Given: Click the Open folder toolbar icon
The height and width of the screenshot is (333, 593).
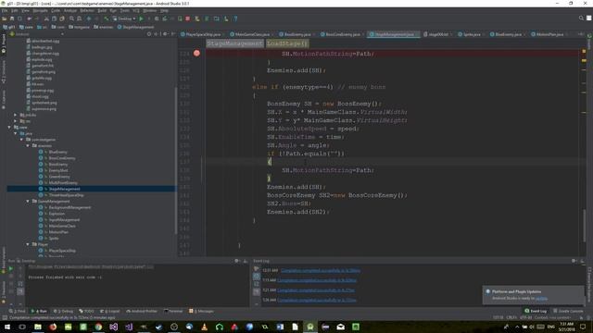Looking at the screenshot, I should pos(4,18).
